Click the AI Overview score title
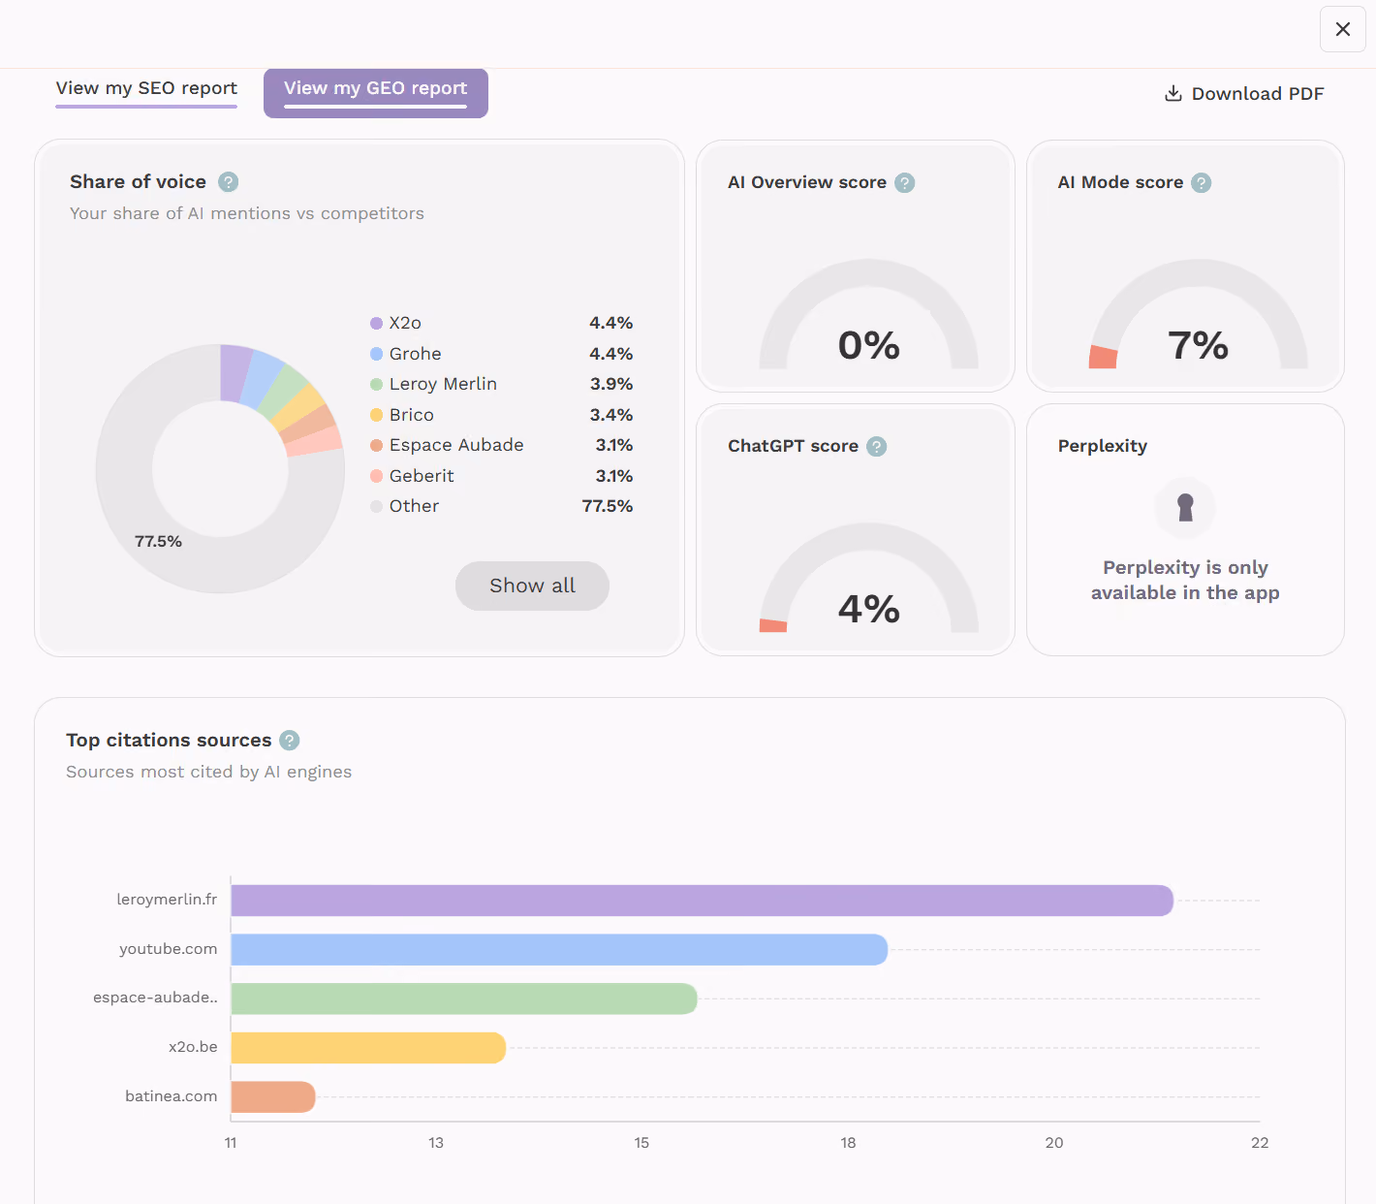This screenshot has height=1204, width=1376. 807,182
